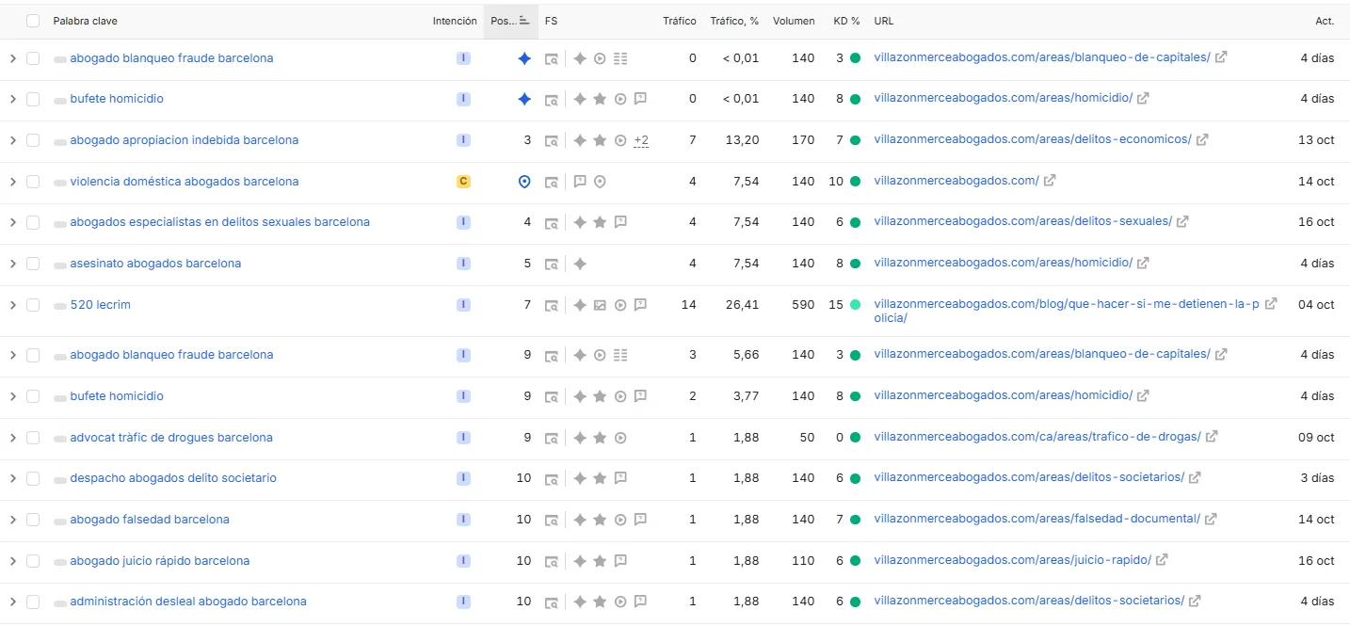Click +2 more SERP features in apropiacion indebida row
This screenshot has width=1350, height=626.
(641, 140)
